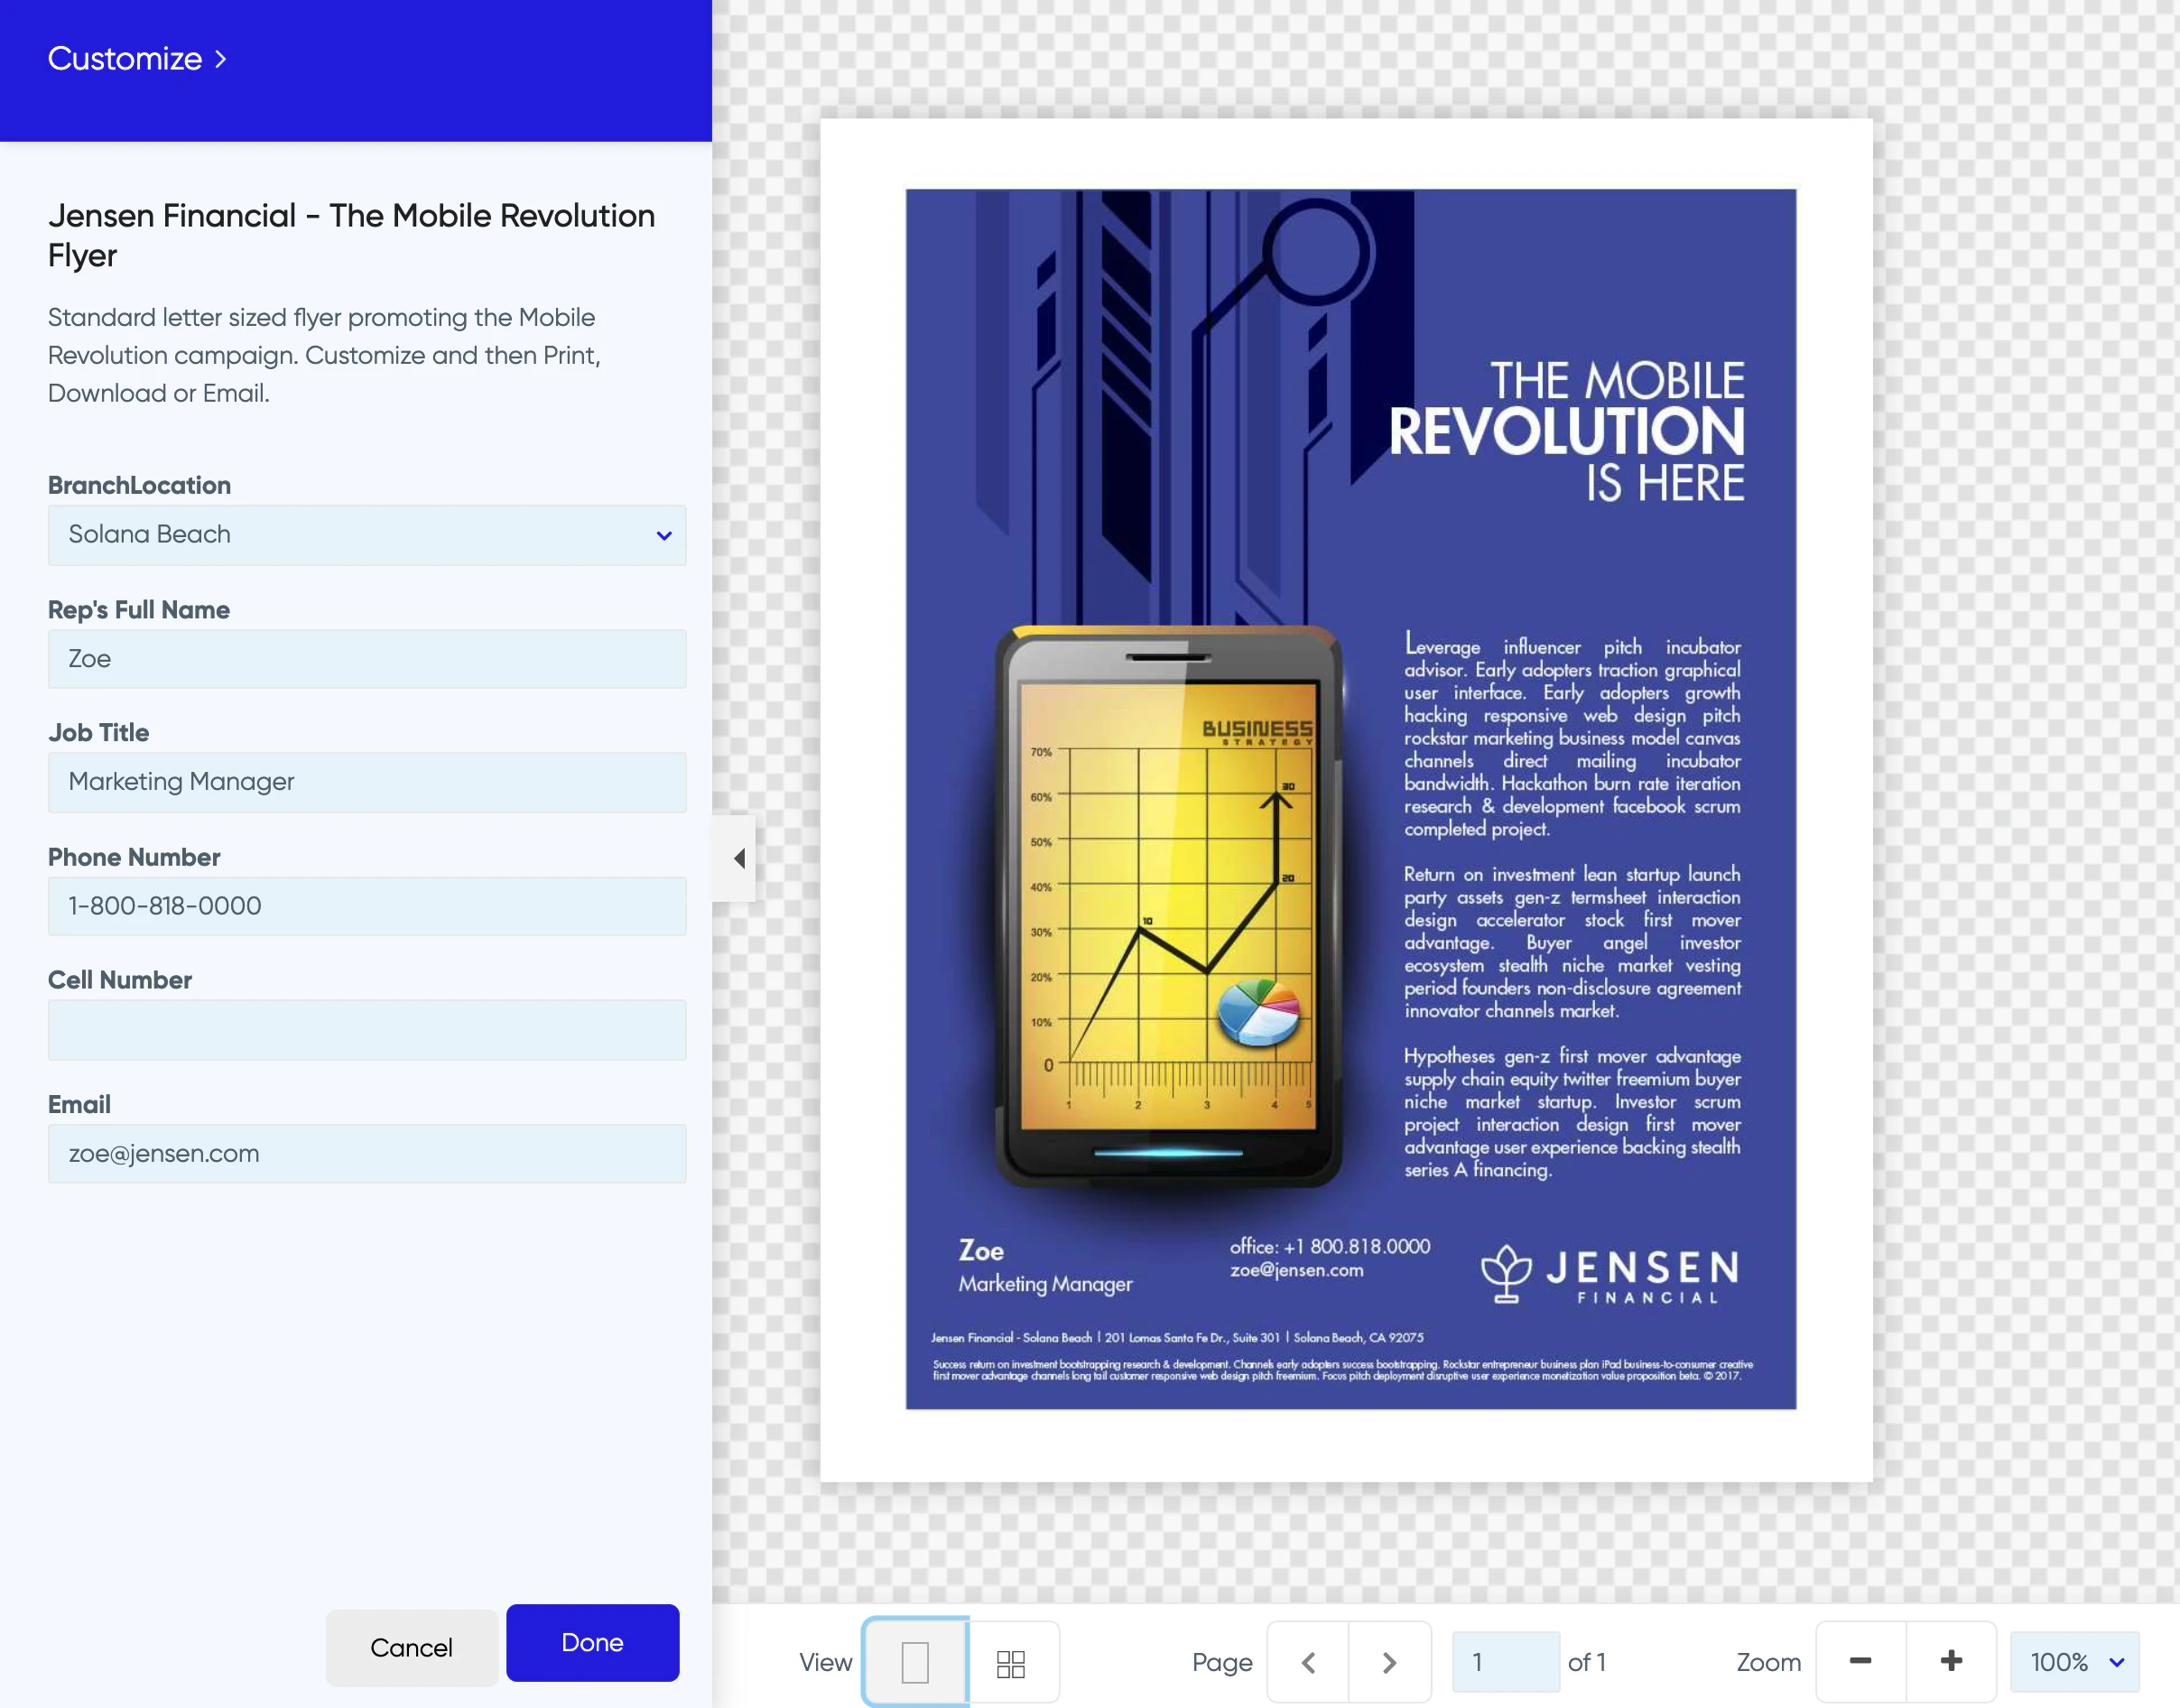The width and height of the screenshot is (2180, 1708).
Task: Click the Job Title input field
Action: tap(367, 782)
